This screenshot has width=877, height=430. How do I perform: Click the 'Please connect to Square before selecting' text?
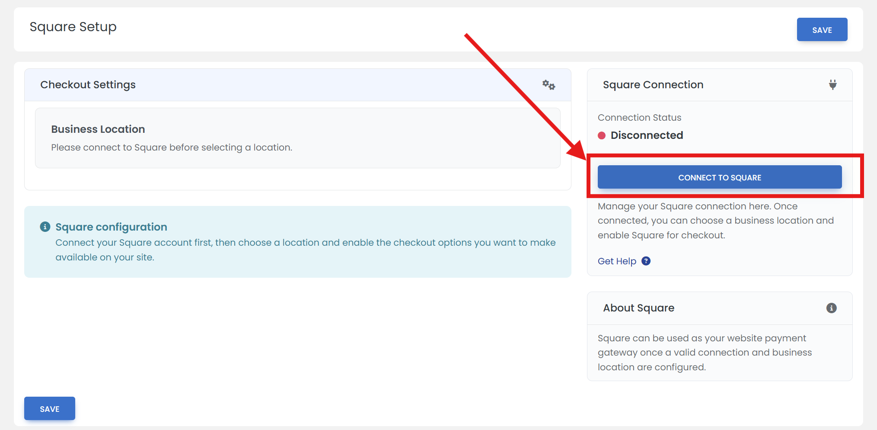[x=172, y=148]
